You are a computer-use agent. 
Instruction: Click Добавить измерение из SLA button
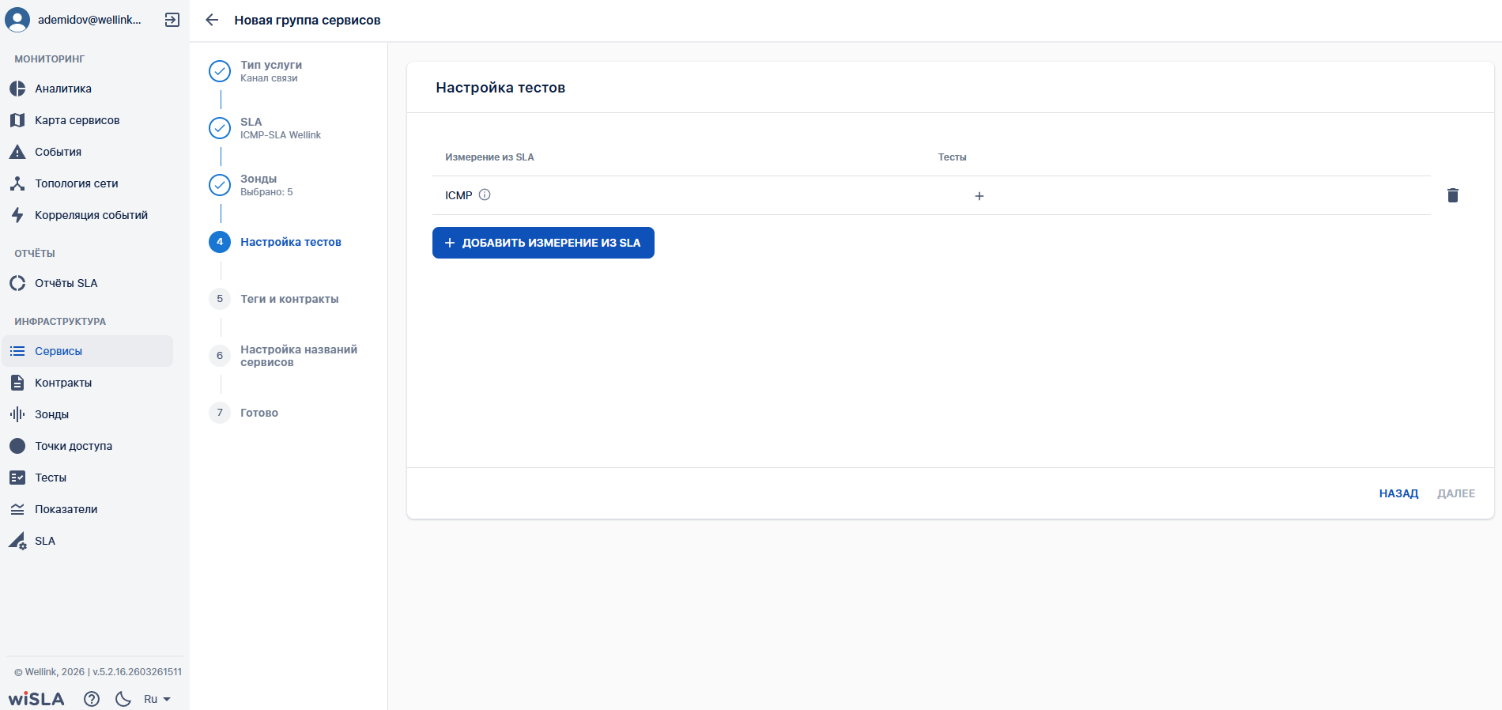(x=543, y=243)
